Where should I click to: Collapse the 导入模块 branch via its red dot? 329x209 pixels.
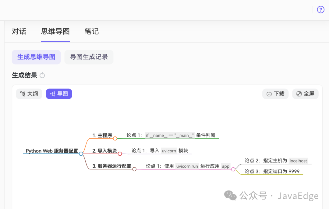[120, 154]
